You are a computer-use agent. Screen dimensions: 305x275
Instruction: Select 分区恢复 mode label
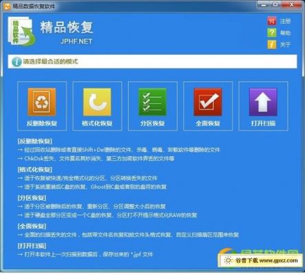pos(152,124)
